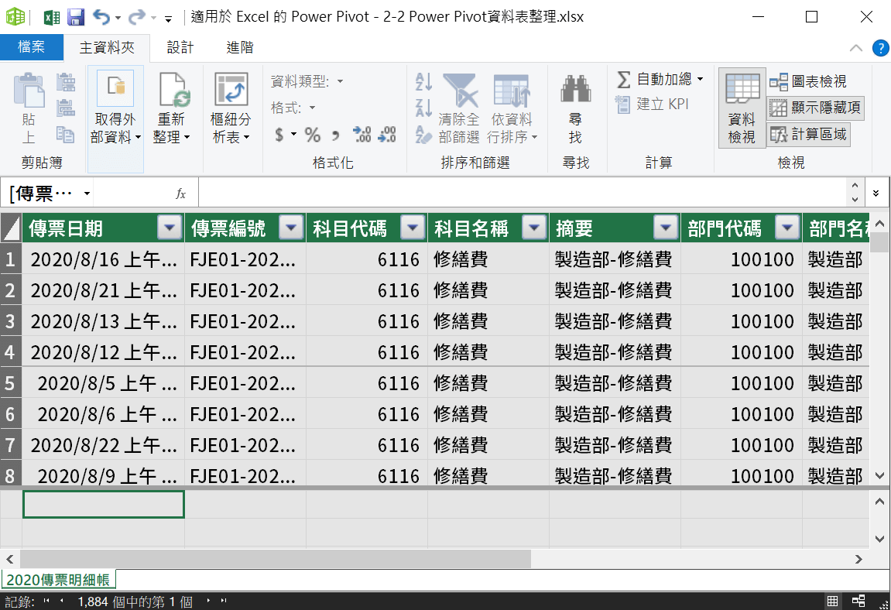Click diagram view icon in status bar

(858, 601)
